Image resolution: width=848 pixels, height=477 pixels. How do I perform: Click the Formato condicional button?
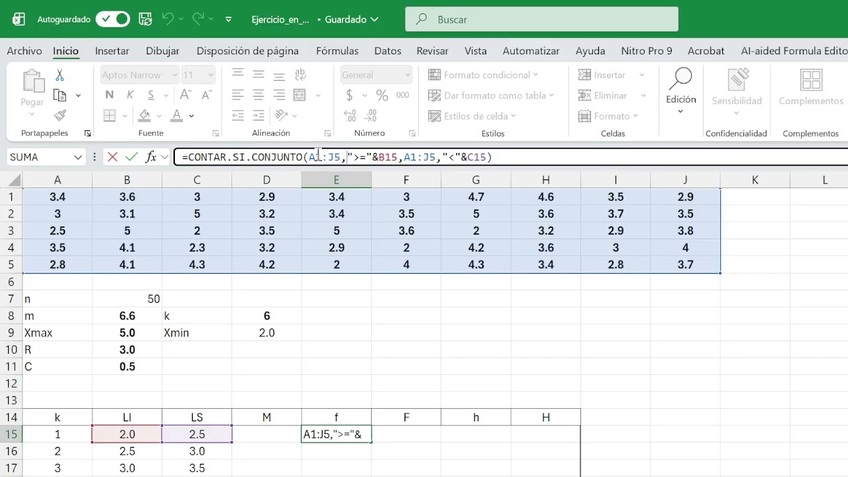pyautogui.click(x=483, y=75)
